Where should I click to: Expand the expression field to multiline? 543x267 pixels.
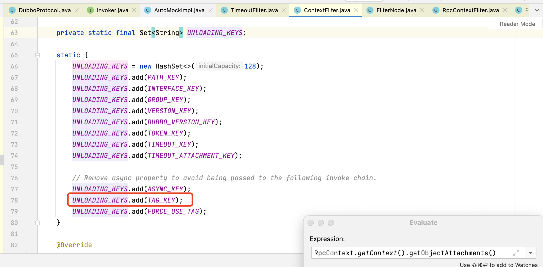[516, 253]
